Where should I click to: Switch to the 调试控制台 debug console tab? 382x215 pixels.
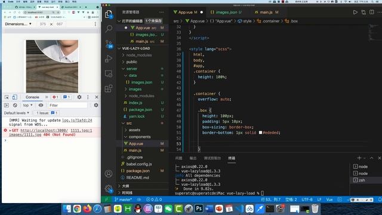pyautogui.click(x=212, y=158)
